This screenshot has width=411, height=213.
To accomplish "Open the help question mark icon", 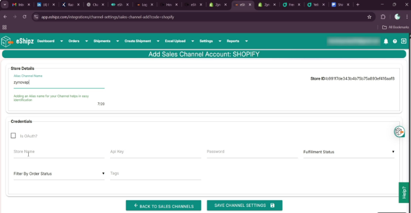I will click(x=395, y=41).
